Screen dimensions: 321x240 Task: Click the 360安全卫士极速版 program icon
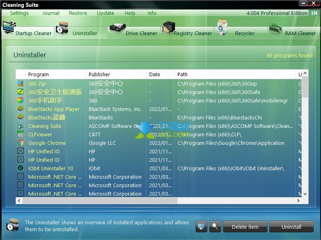(21, 92)
